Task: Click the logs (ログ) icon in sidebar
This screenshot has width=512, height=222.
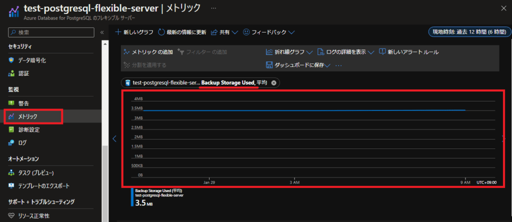Action: coord(11,142)
